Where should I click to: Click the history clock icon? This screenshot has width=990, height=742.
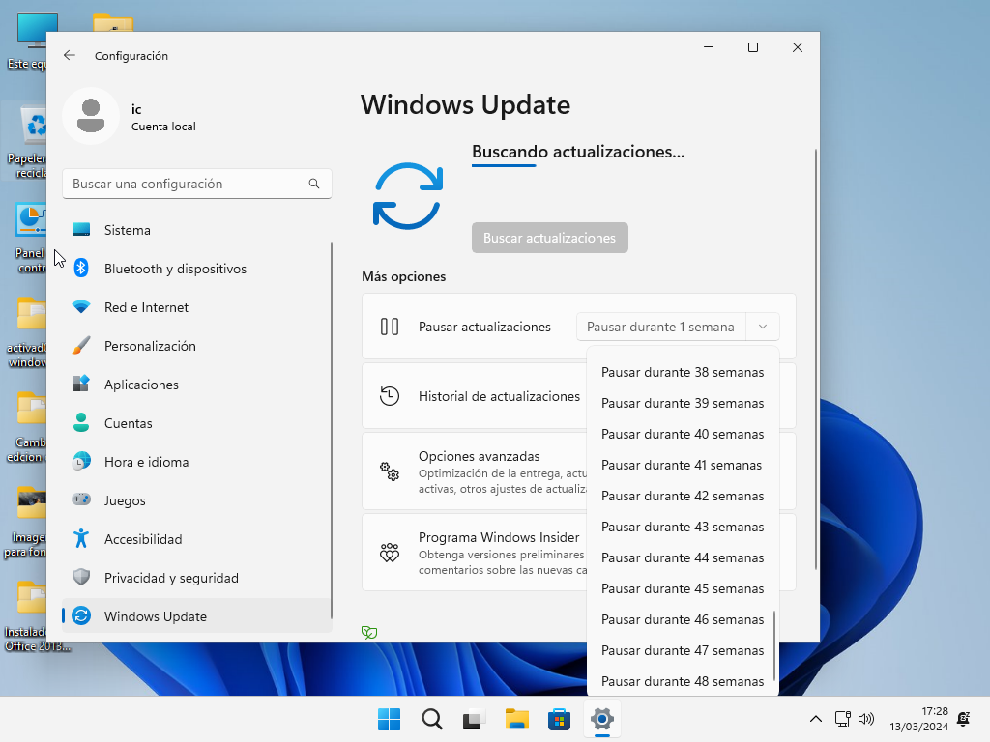pyautogui.click(x=390, y=396)
